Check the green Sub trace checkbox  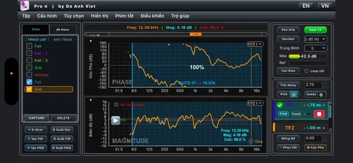click(29, 68)
